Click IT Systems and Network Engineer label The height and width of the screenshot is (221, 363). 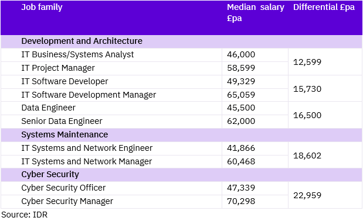(x=87, y=149)
